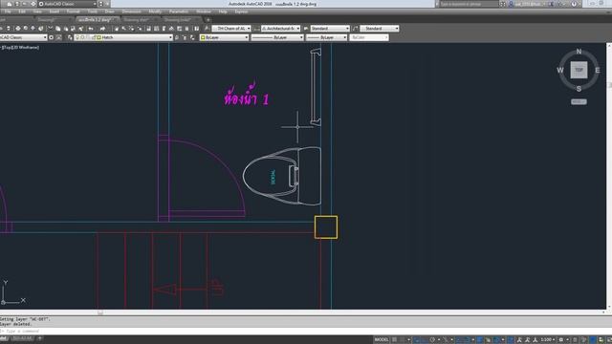Click the Workspace Settings gear icon beside AutoCAD Classic
The width and height of the screenshot is (612, 344).
point(51,37)
